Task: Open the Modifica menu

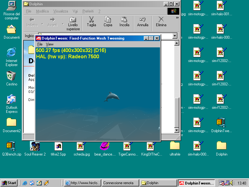Action: 42,11
